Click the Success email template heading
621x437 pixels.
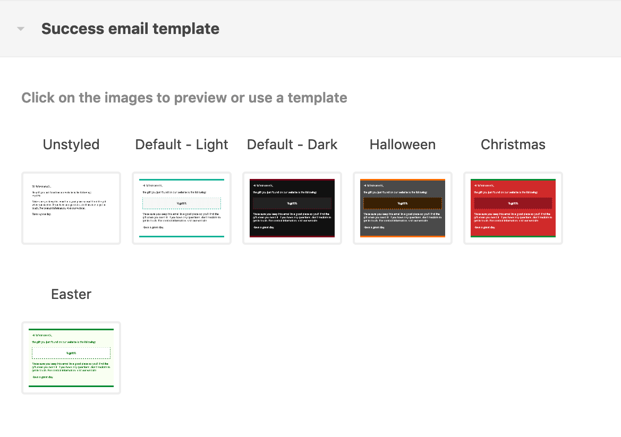(130, 29)
